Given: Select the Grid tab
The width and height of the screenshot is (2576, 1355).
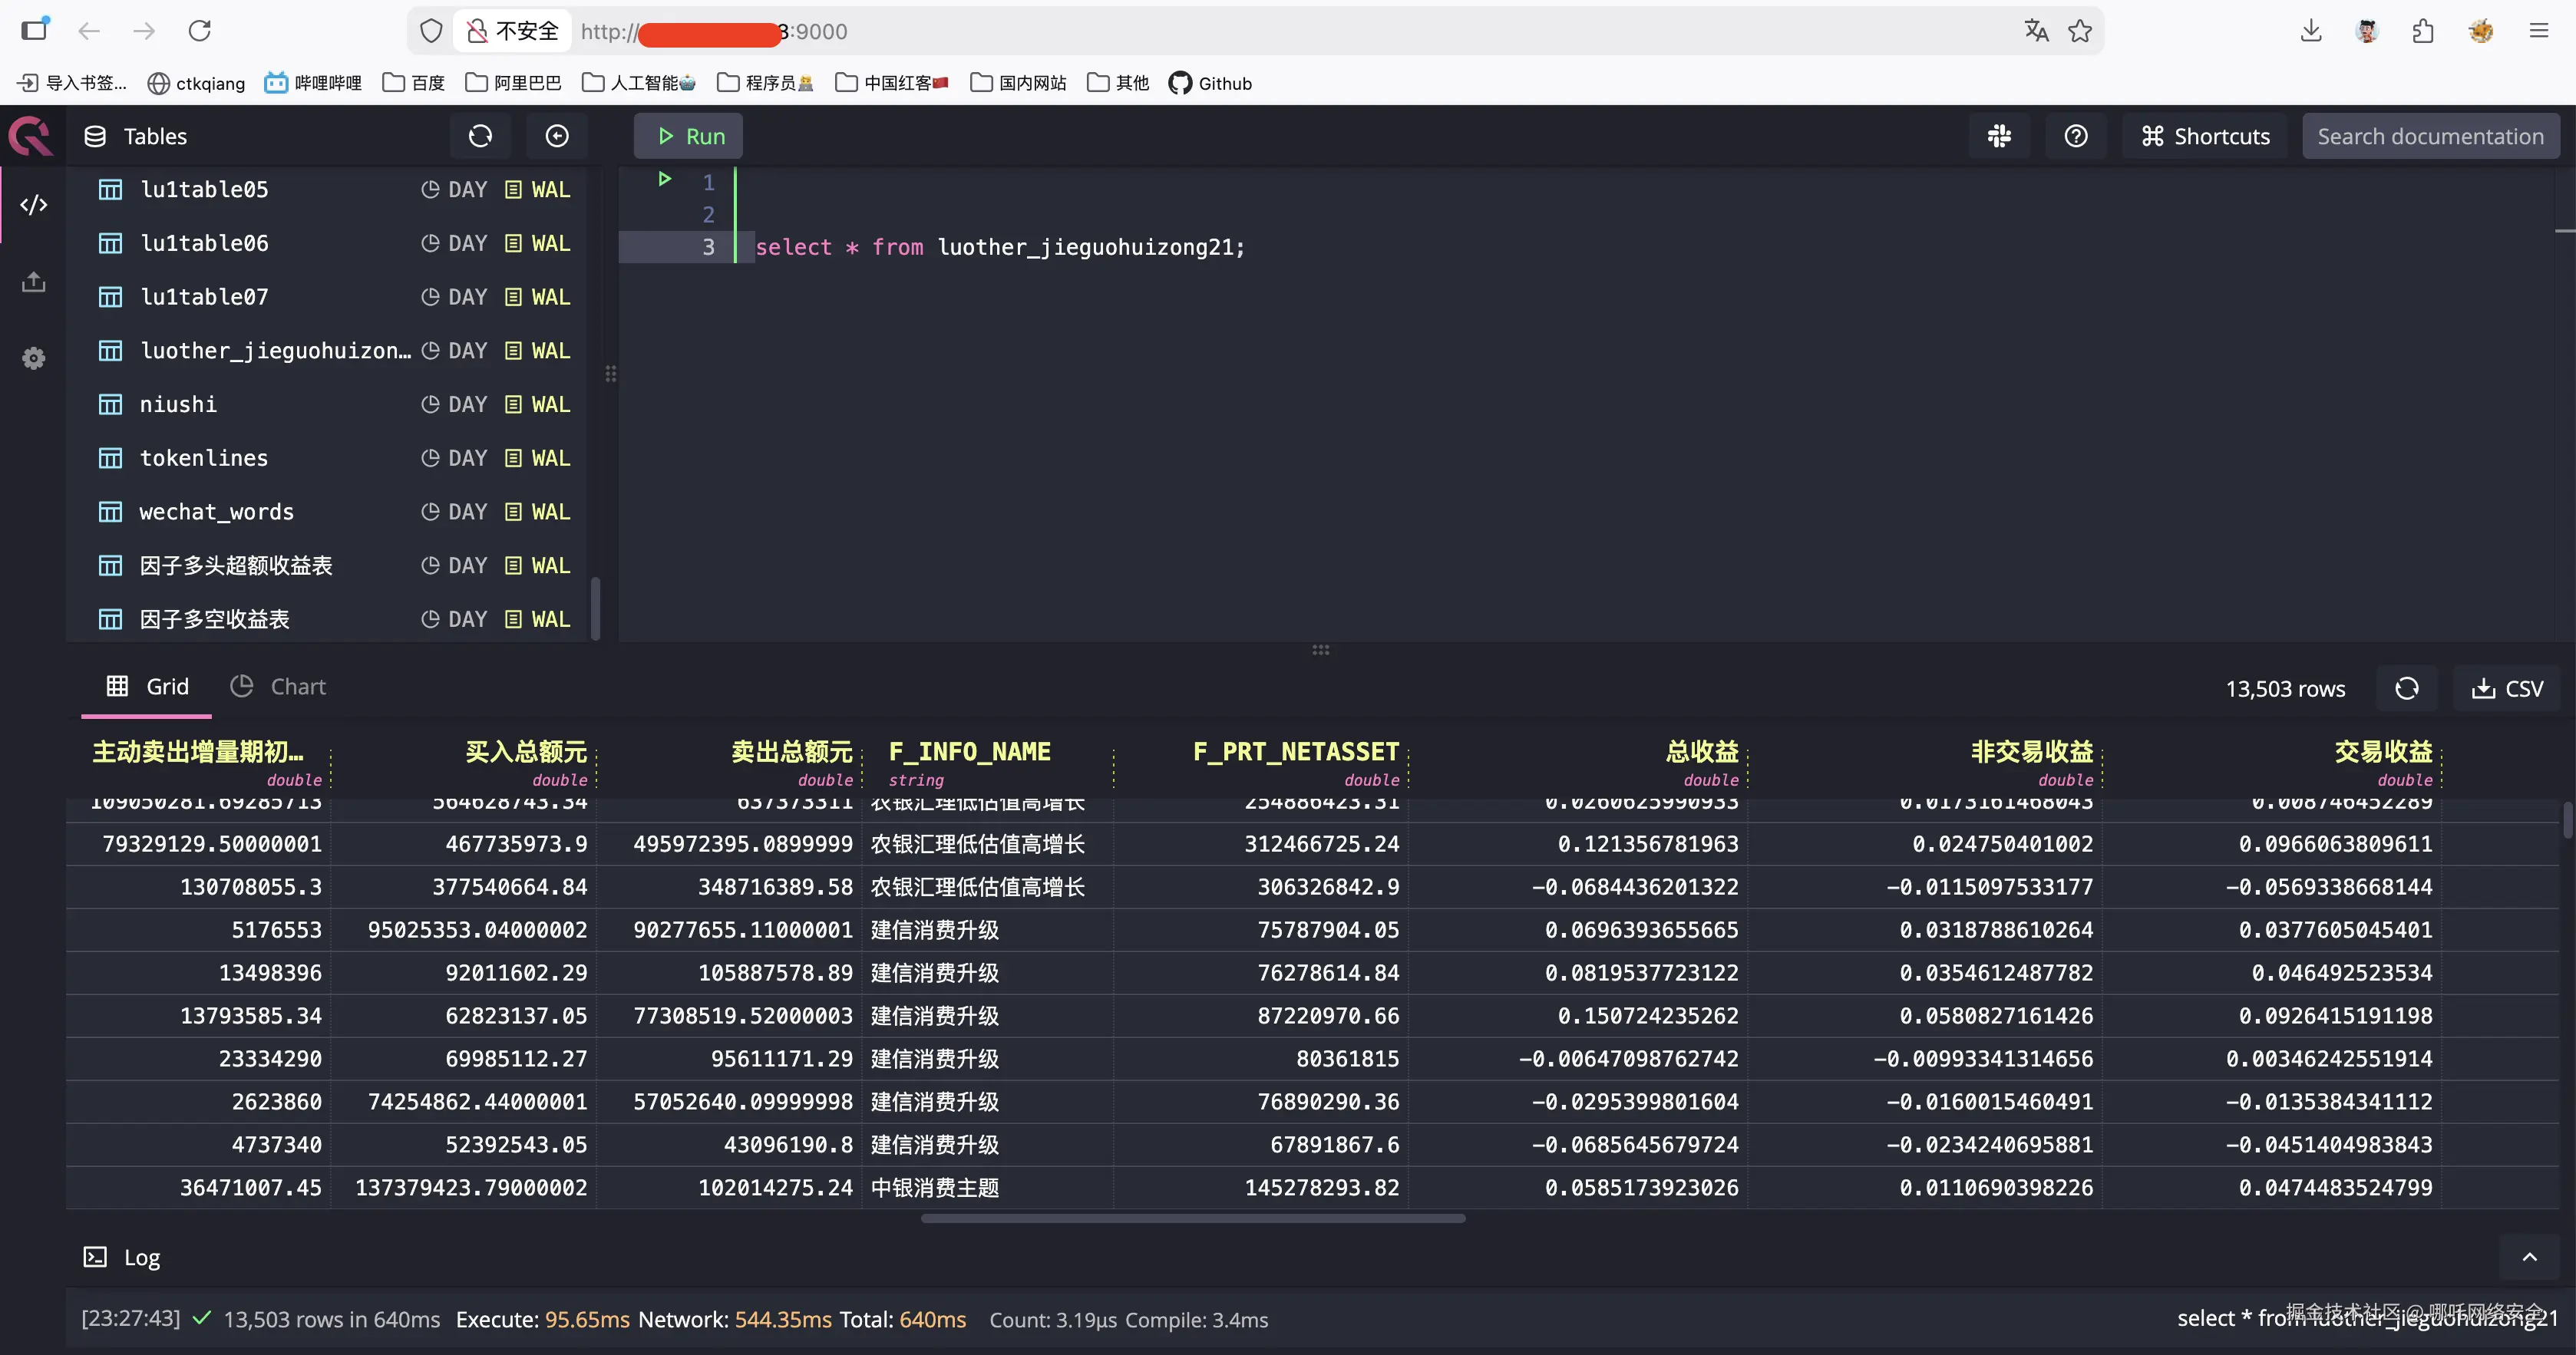Looking at the screenshot, I should [147, 687].
